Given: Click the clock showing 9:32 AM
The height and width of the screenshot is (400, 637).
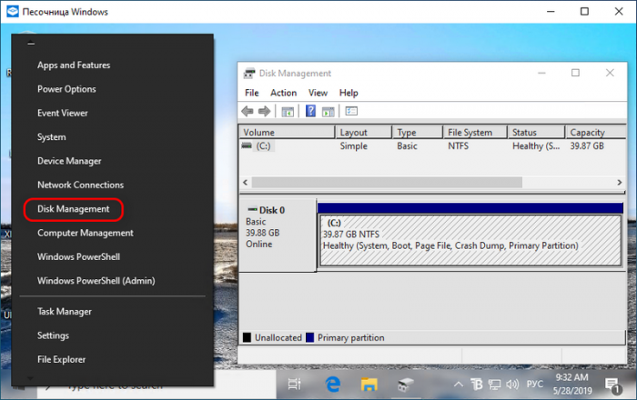Looking at the screenshot, I should pos(572,377).
